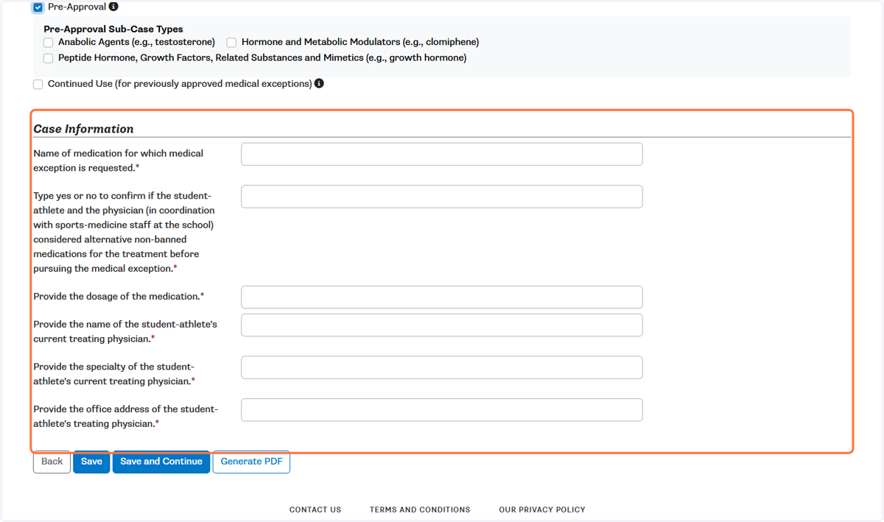Click Save and Continue
The height and width of the screenshot is (522, 884).
pos(161,462)
